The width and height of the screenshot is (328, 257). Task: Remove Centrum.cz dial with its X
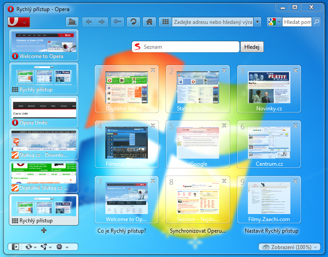tap(295, 125)
